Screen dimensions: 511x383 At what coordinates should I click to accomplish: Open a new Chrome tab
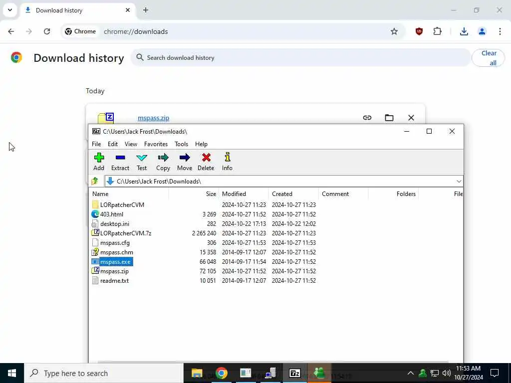[x=145, y=10]
